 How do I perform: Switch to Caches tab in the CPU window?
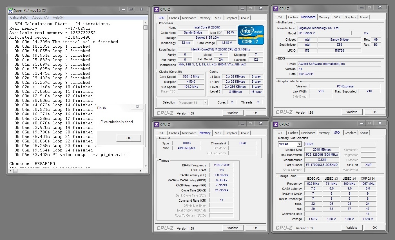point(174,18)
